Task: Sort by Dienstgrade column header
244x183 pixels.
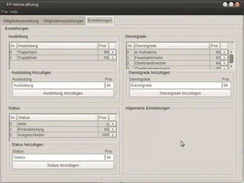Action: point(171,46)
